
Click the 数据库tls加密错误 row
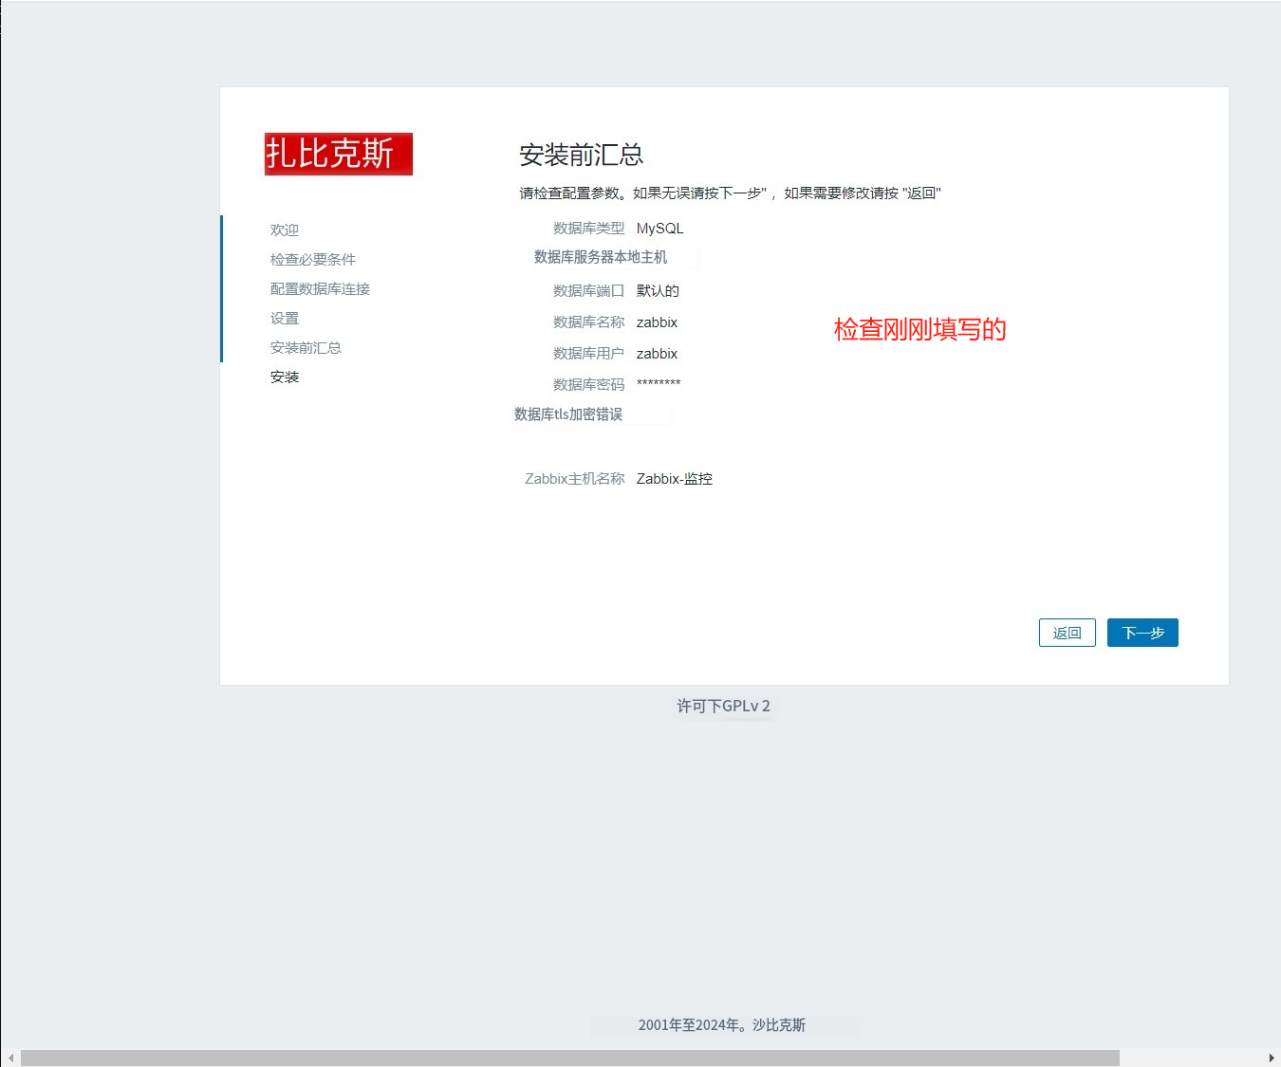click(x=568, y=414)
